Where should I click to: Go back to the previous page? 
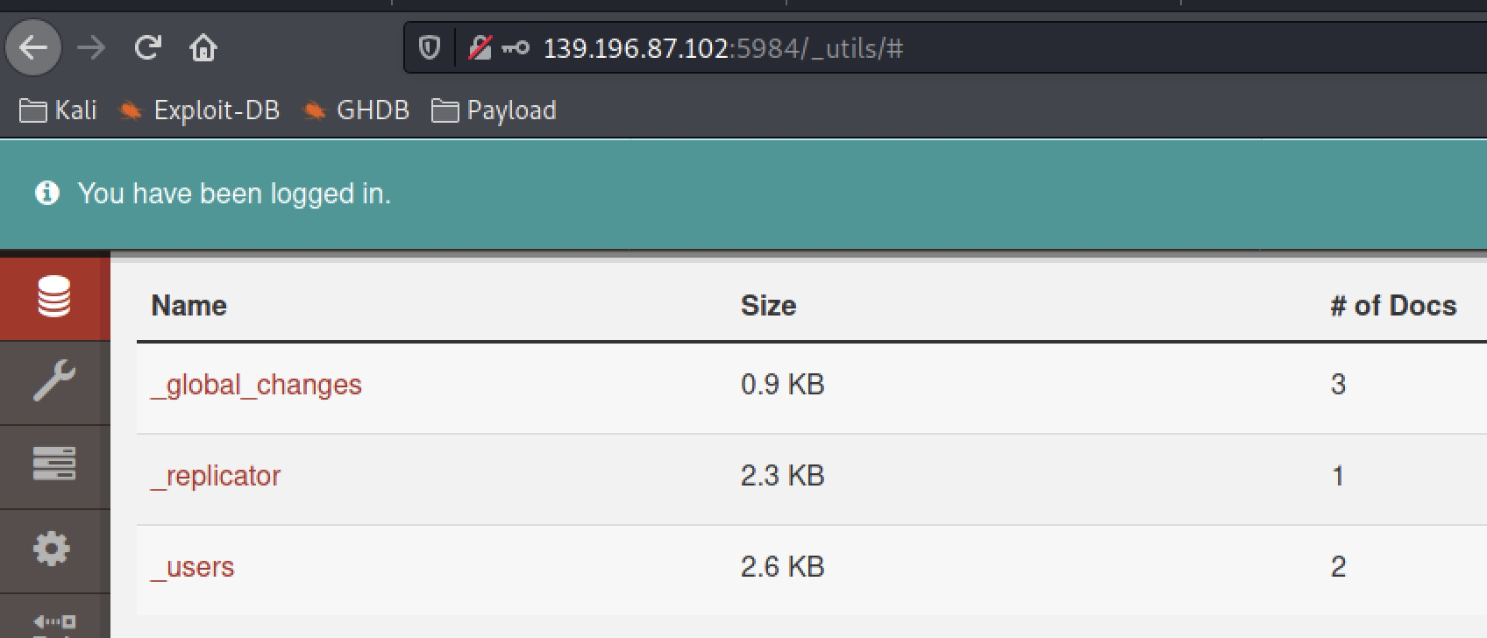click(33, 47)
